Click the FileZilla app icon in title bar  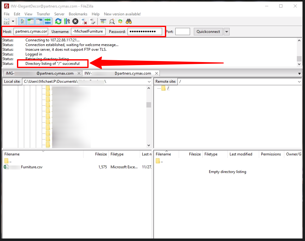pos(7,6)
